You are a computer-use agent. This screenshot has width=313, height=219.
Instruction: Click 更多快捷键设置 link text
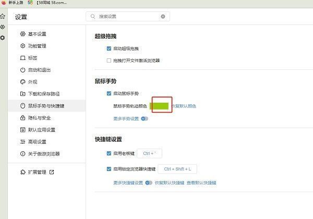click(128, 182)
